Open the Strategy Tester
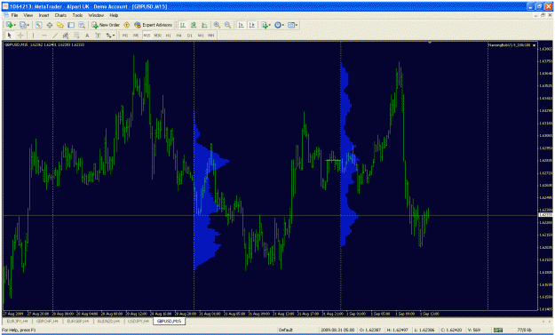The width and height of the screenshot is (555, 335). click(x=82, y=25)
